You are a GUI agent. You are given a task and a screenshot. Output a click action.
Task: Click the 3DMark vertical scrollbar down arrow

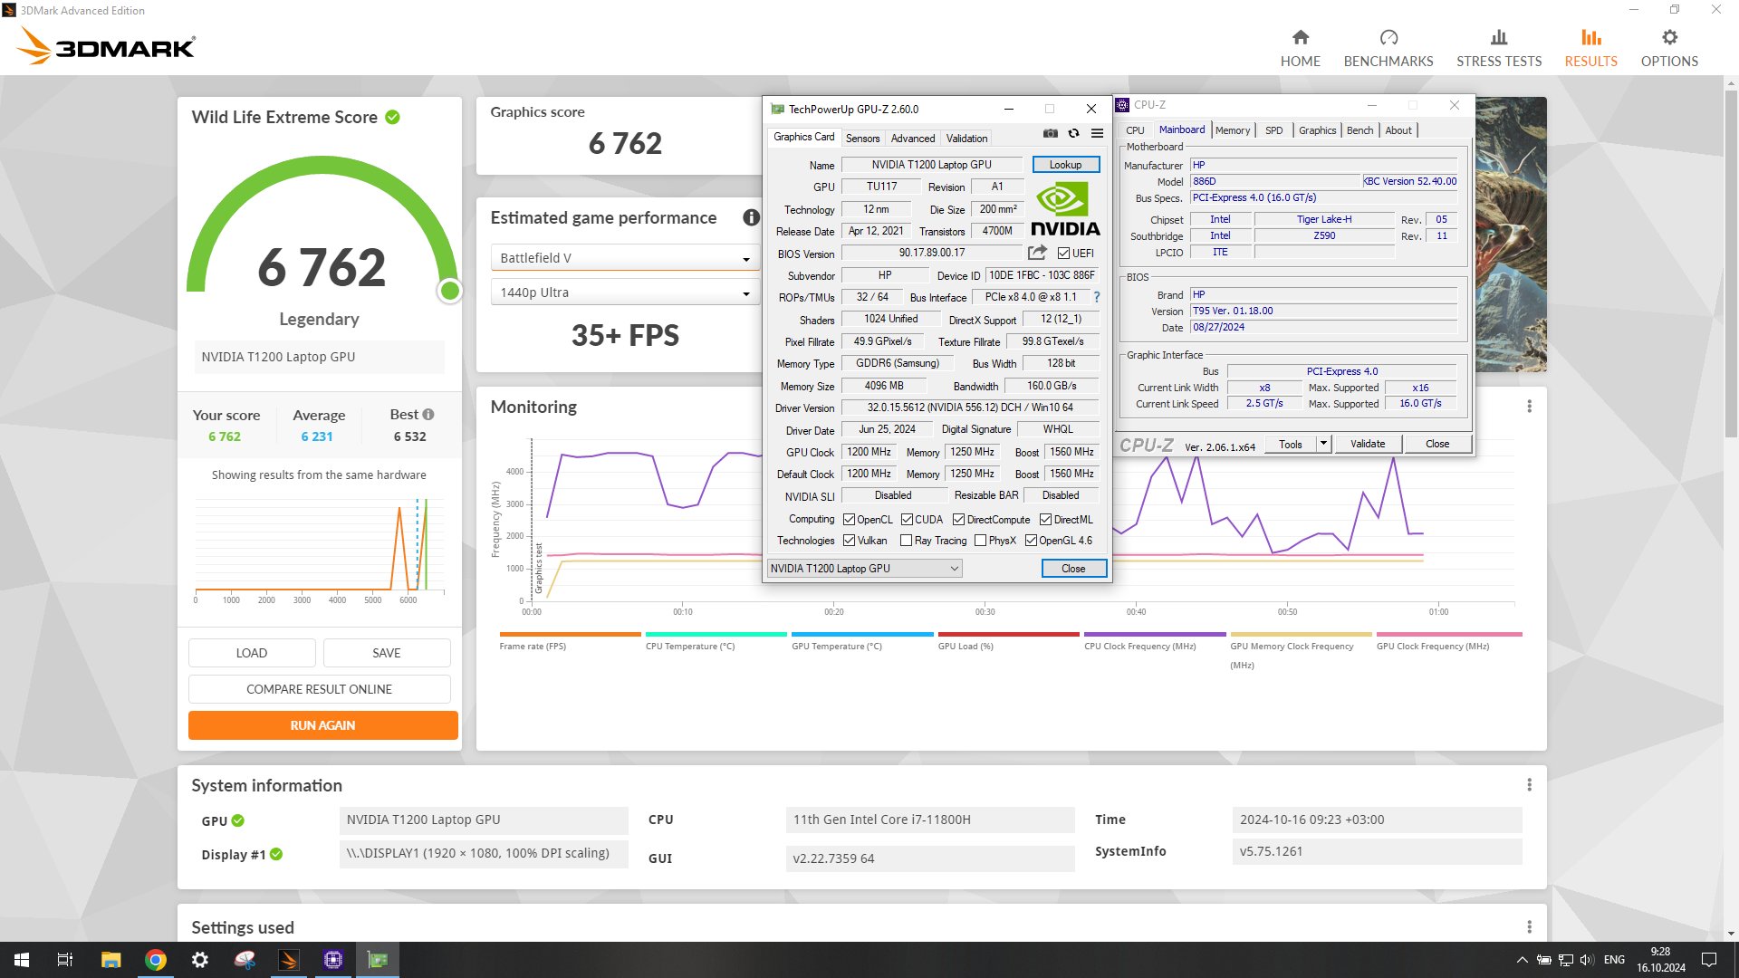tap(1731, 934)
